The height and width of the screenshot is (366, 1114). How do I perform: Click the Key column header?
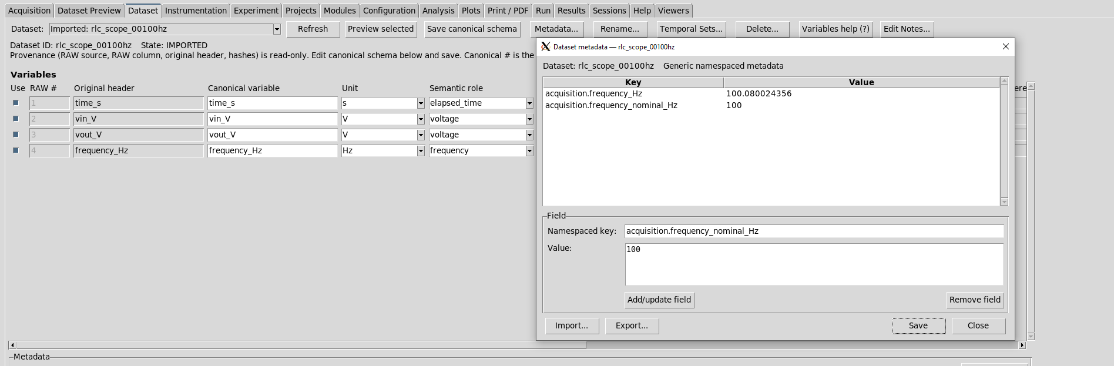coord(633,82)
